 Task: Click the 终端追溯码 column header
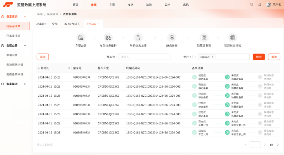tap(133, 68)
